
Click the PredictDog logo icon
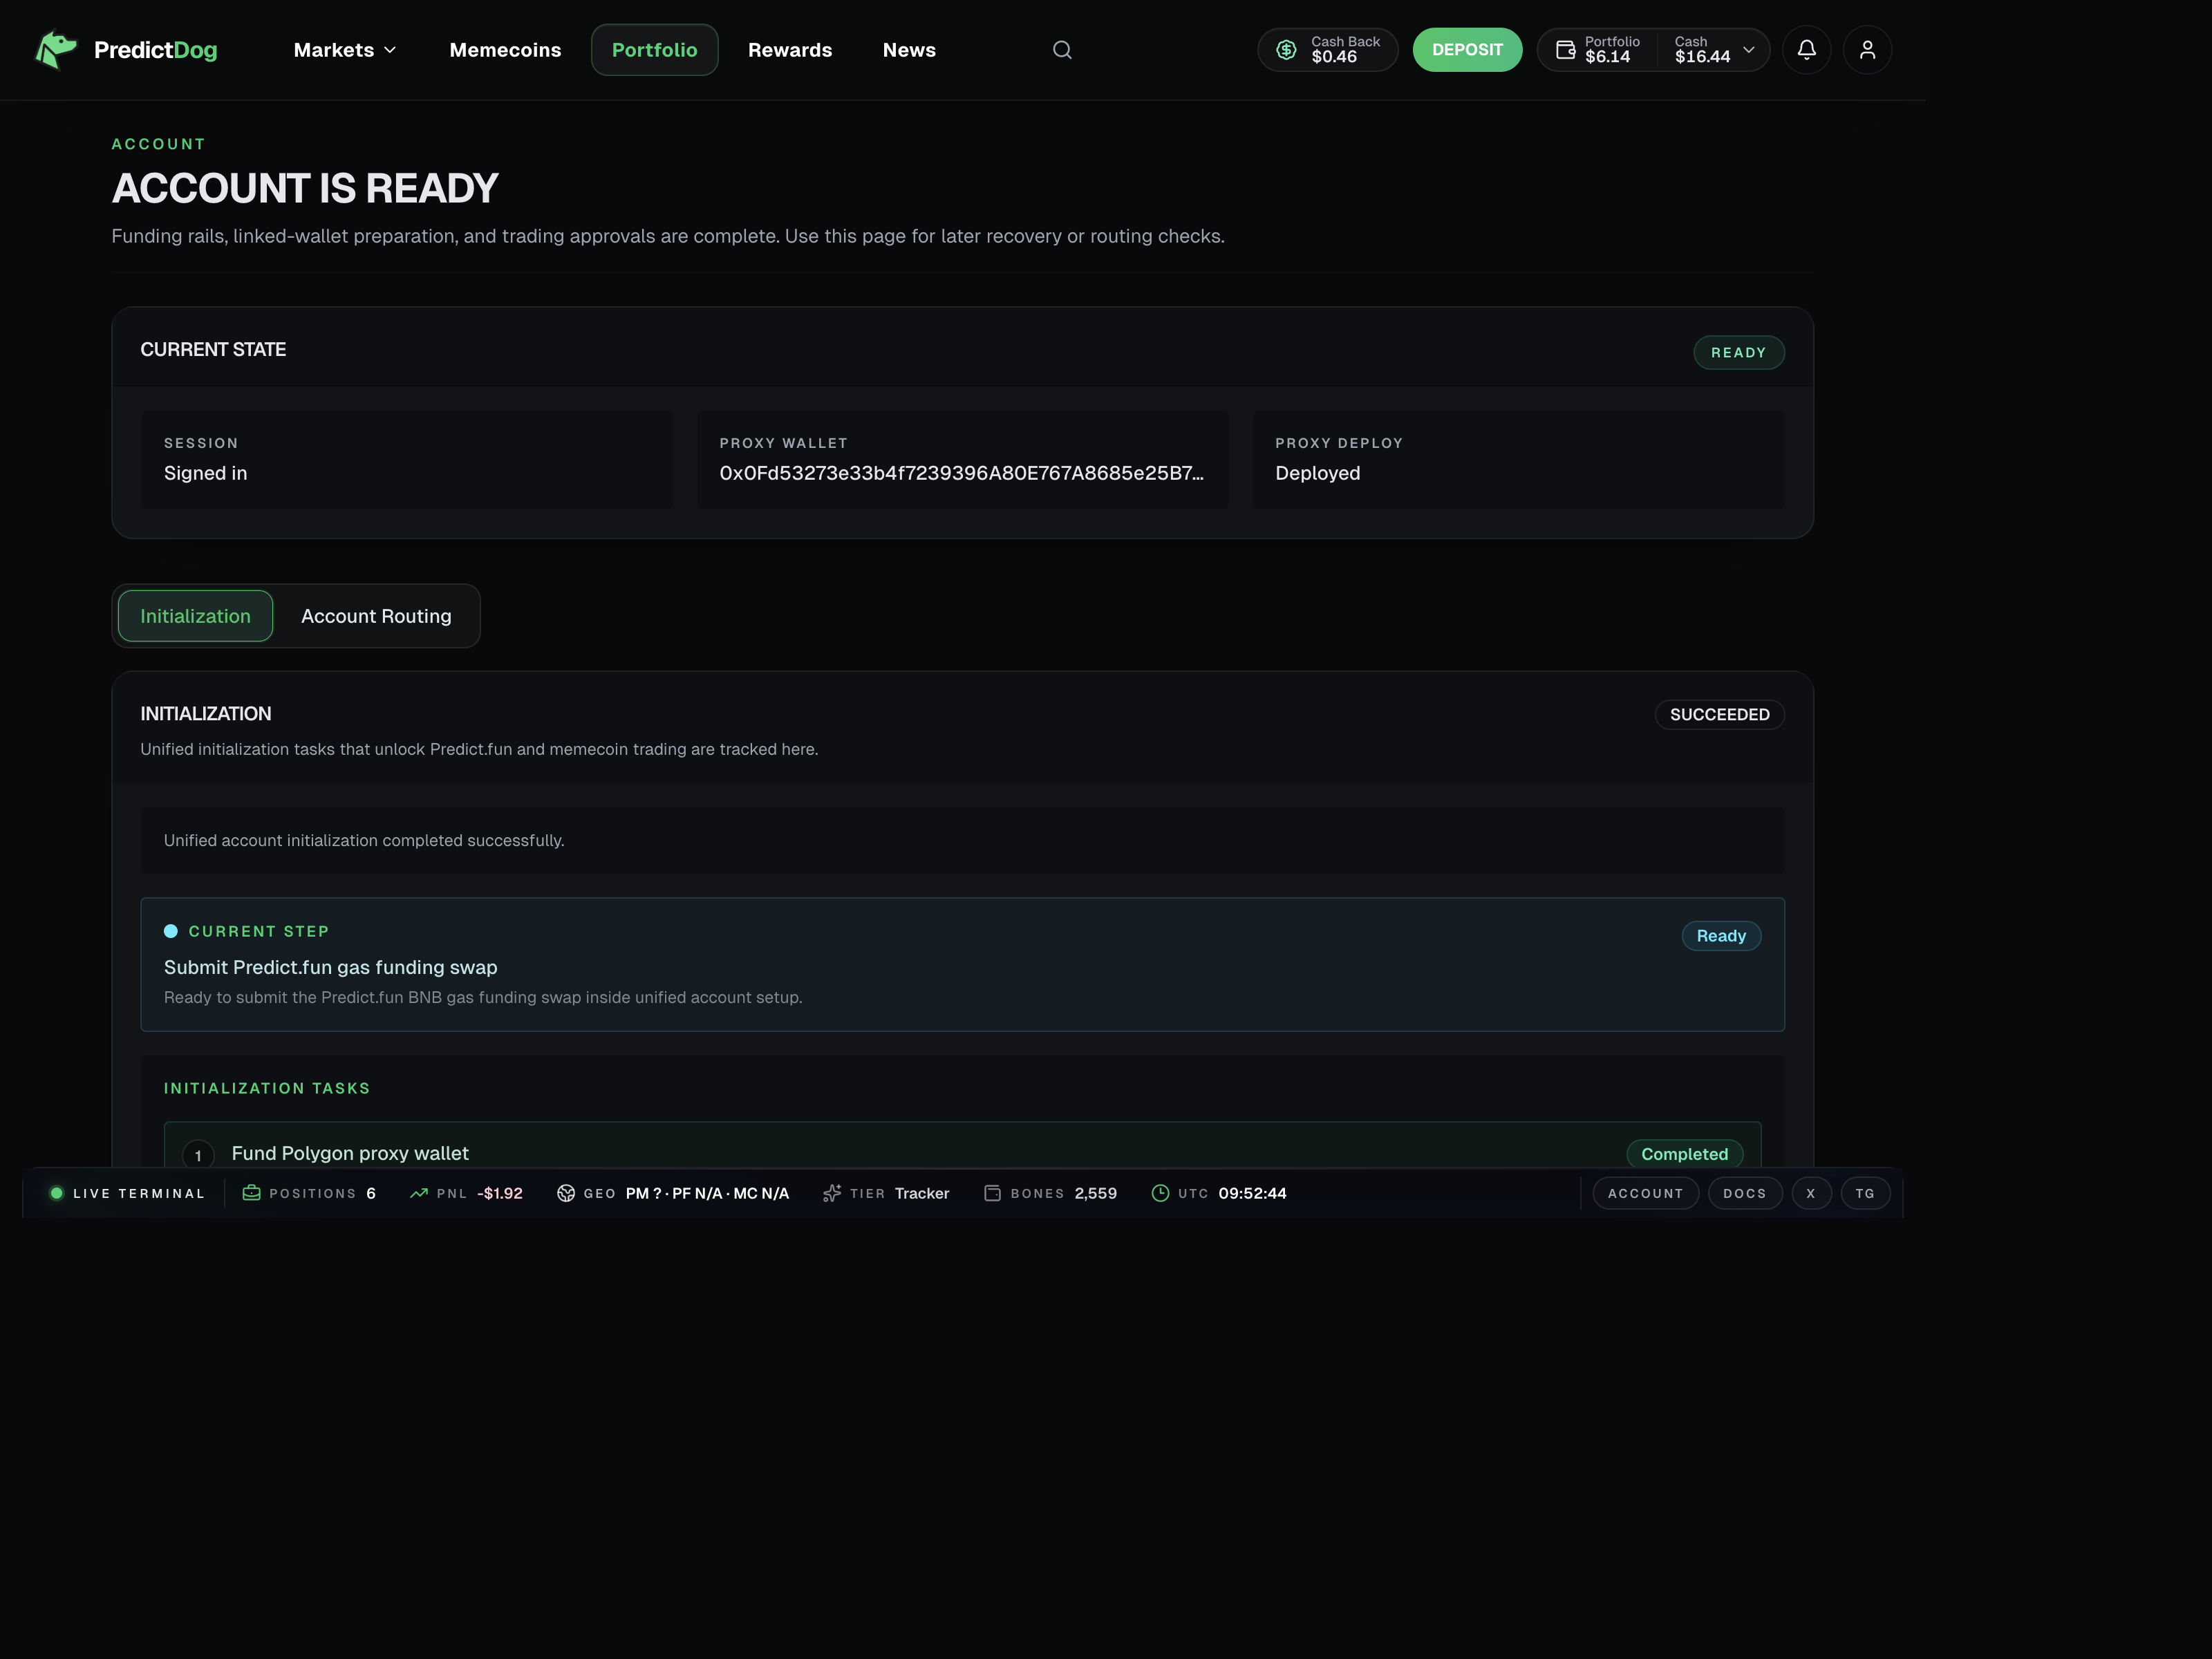click(56, 50)
